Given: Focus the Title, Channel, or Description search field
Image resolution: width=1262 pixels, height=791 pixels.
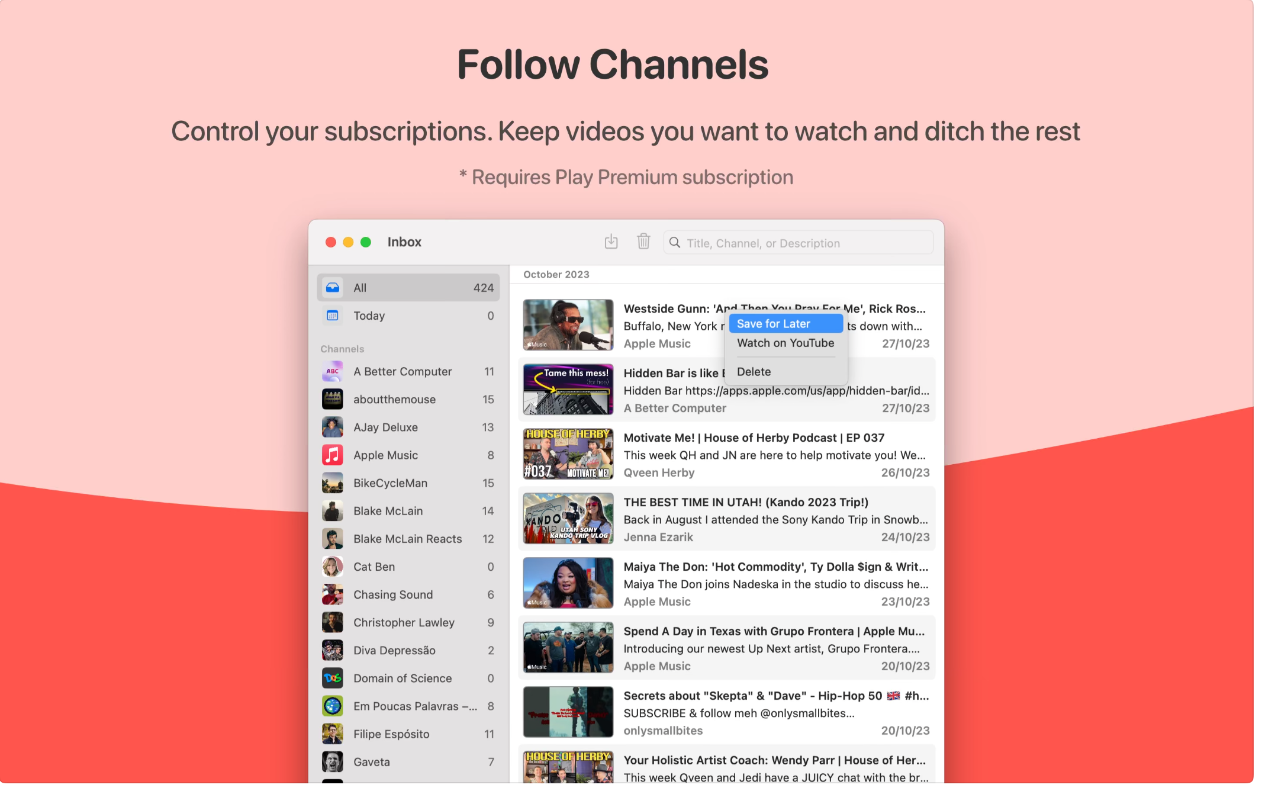Looking at the screenshot, I should pos(798,243).
